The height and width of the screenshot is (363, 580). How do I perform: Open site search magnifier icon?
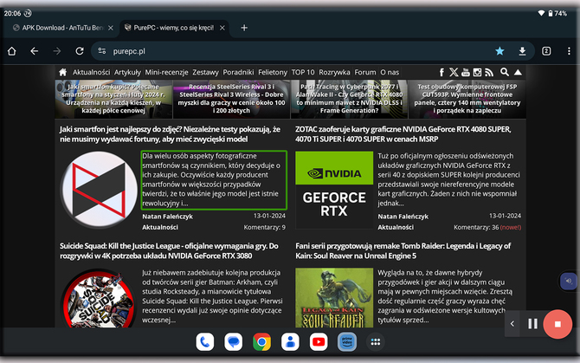click(504, 72)
